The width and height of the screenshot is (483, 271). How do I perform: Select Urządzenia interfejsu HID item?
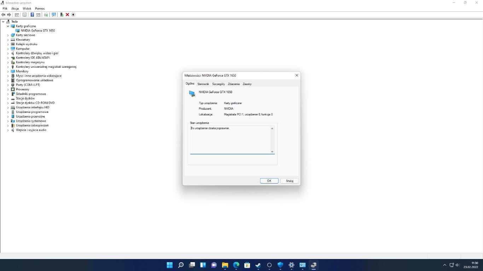coord(33,107)
